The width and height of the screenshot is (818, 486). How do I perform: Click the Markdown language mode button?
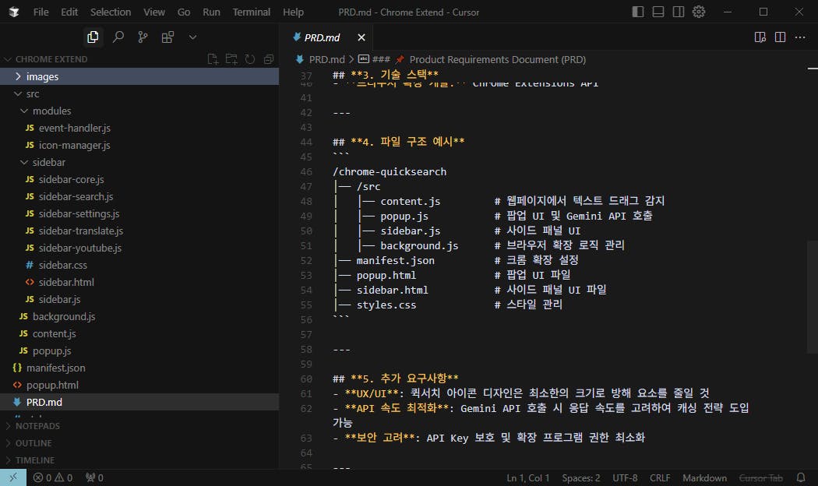click(x=704, y=477)
